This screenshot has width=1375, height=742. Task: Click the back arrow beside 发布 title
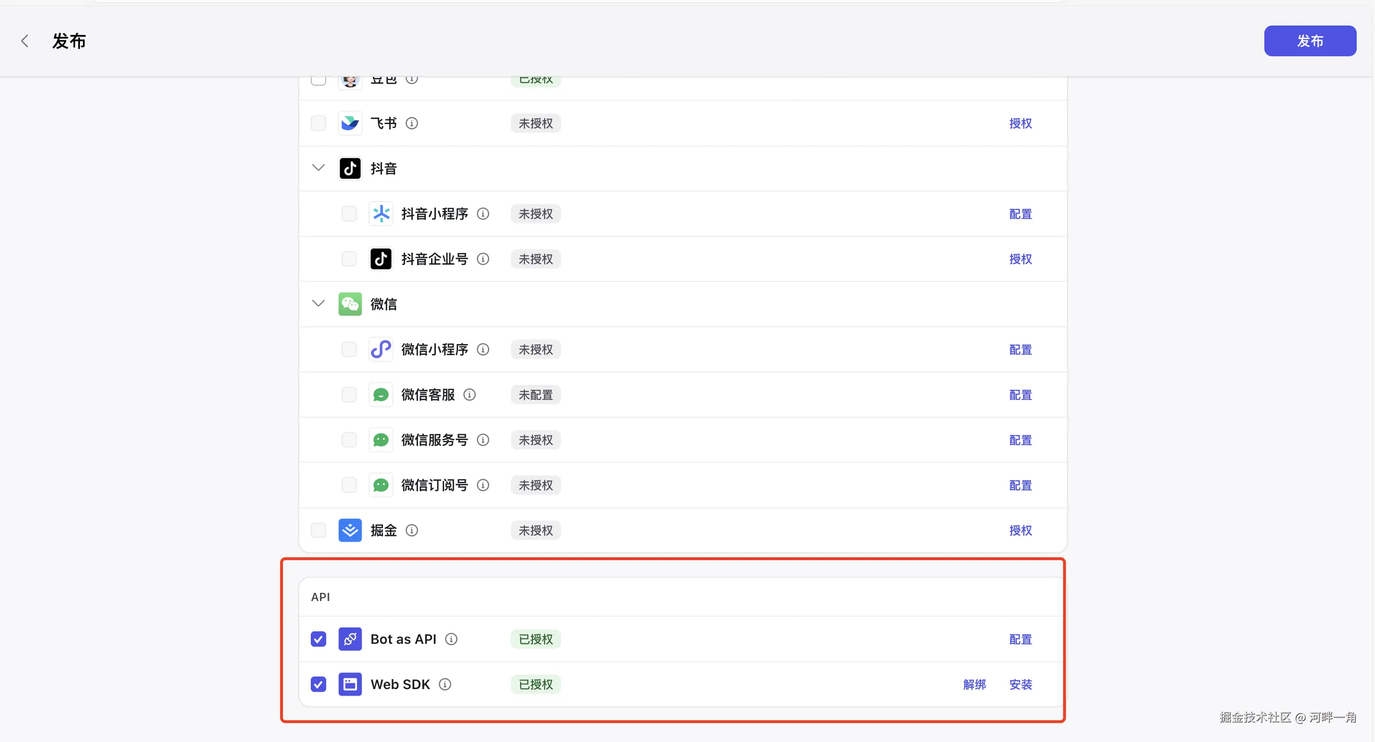25,41
